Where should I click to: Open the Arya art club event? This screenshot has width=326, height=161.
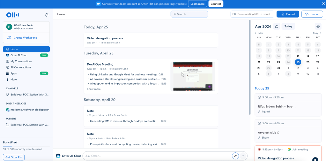pyautogui.click(x=288, y=131)
